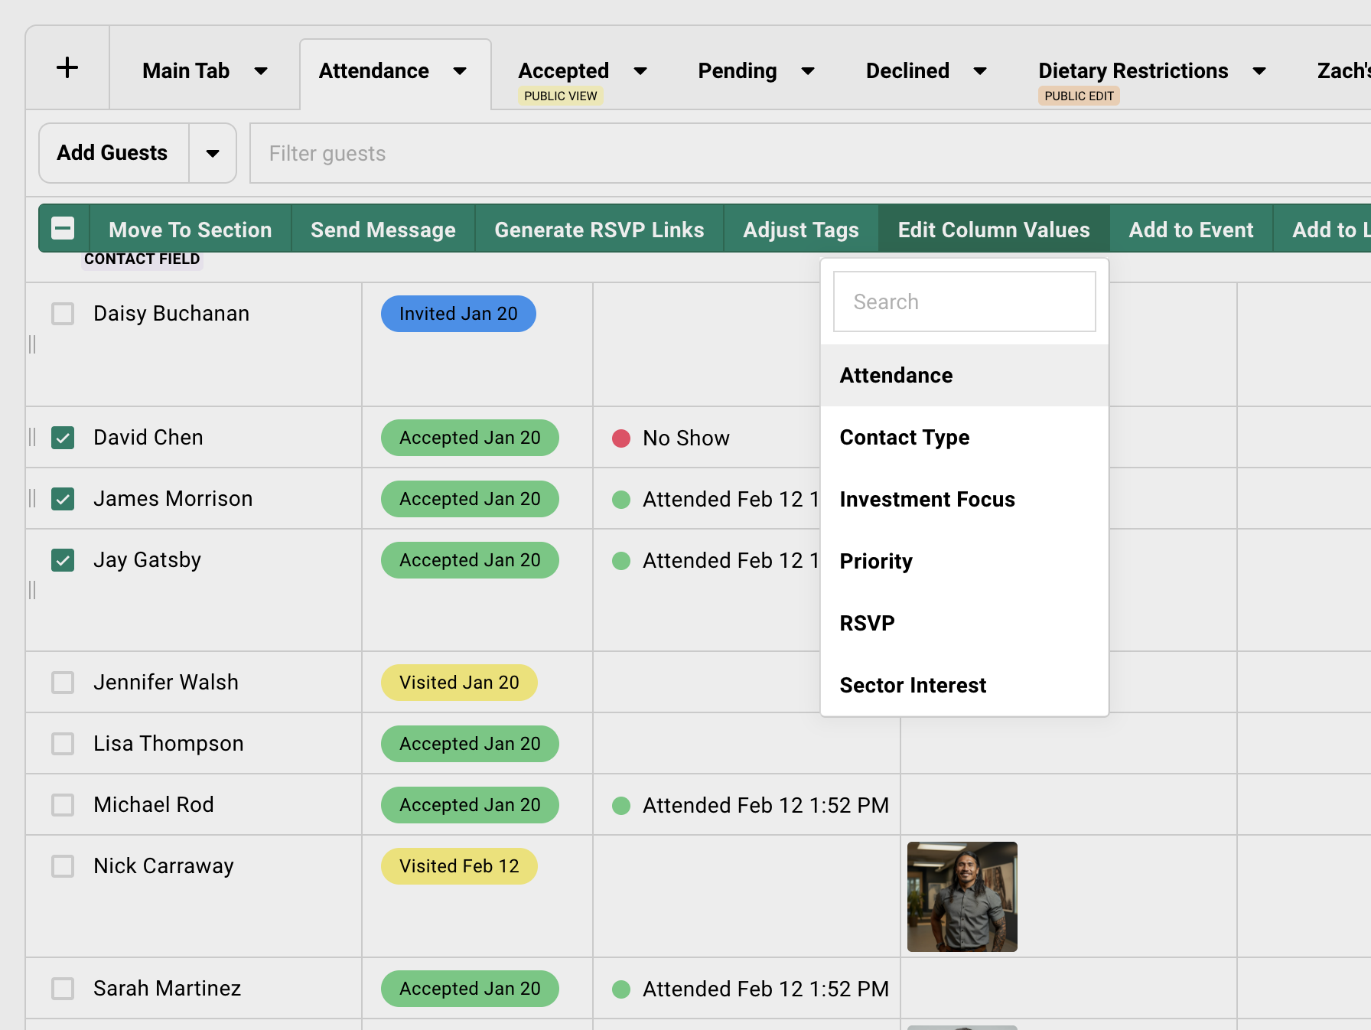Click the Filter guests input field
Image resolution: width=1371 pixels, height=1030 pixels.
coord(536,153)
